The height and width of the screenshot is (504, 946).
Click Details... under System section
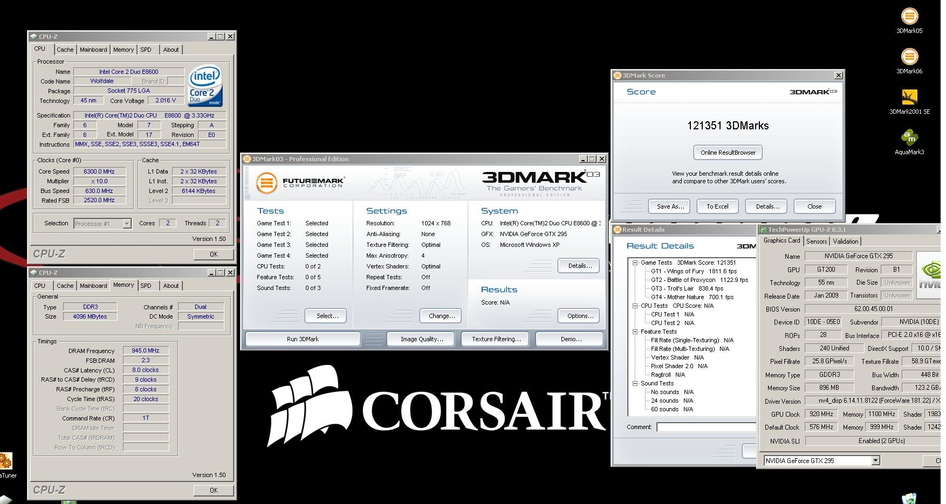[580, 266]
